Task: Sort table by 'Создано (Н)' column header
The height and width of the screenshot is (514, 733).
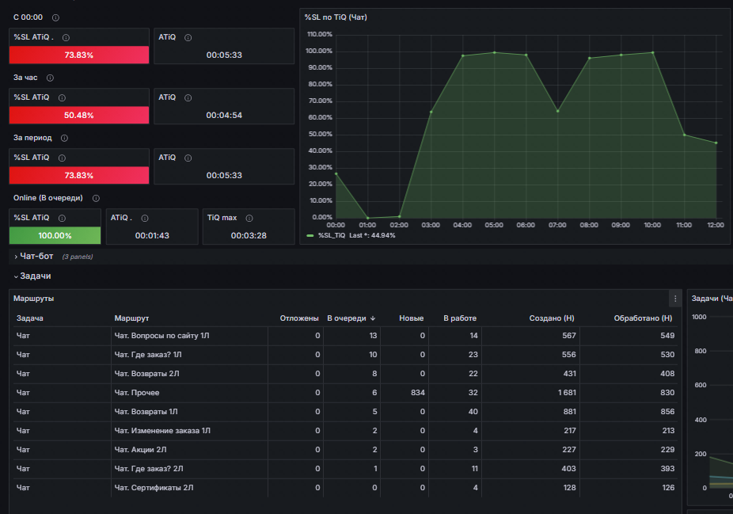Action: (x=552, y=318)
